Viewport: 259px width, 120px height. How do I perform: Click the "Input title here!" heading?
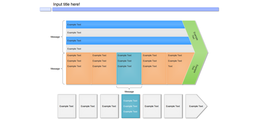66,4
